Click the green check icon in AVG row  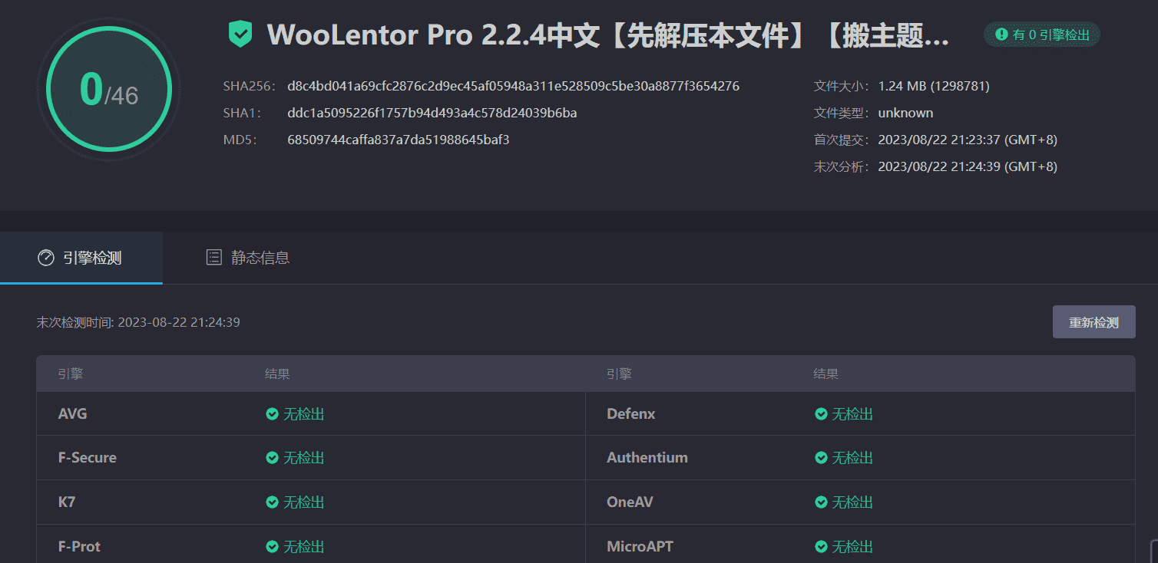click(x=272, y=414)
